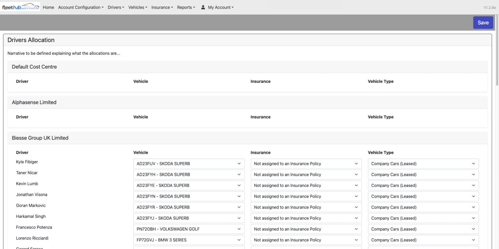The height and width of the screenshot is (249, 499).
Task: Open the Vehicles navigation menu
Action: click(x=137, y=7)
